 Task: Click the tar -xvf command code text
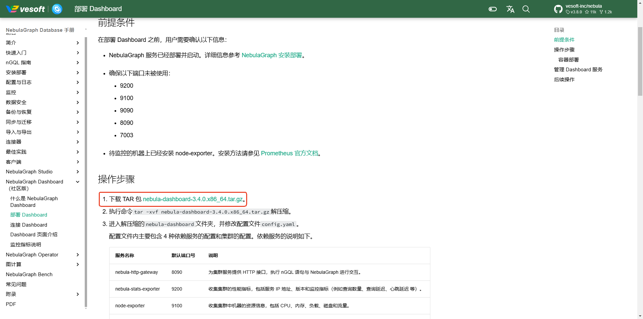[x=202, y=212]
